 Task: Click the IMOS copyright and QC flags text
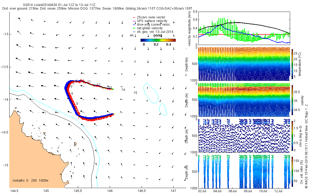click(306, 146)
